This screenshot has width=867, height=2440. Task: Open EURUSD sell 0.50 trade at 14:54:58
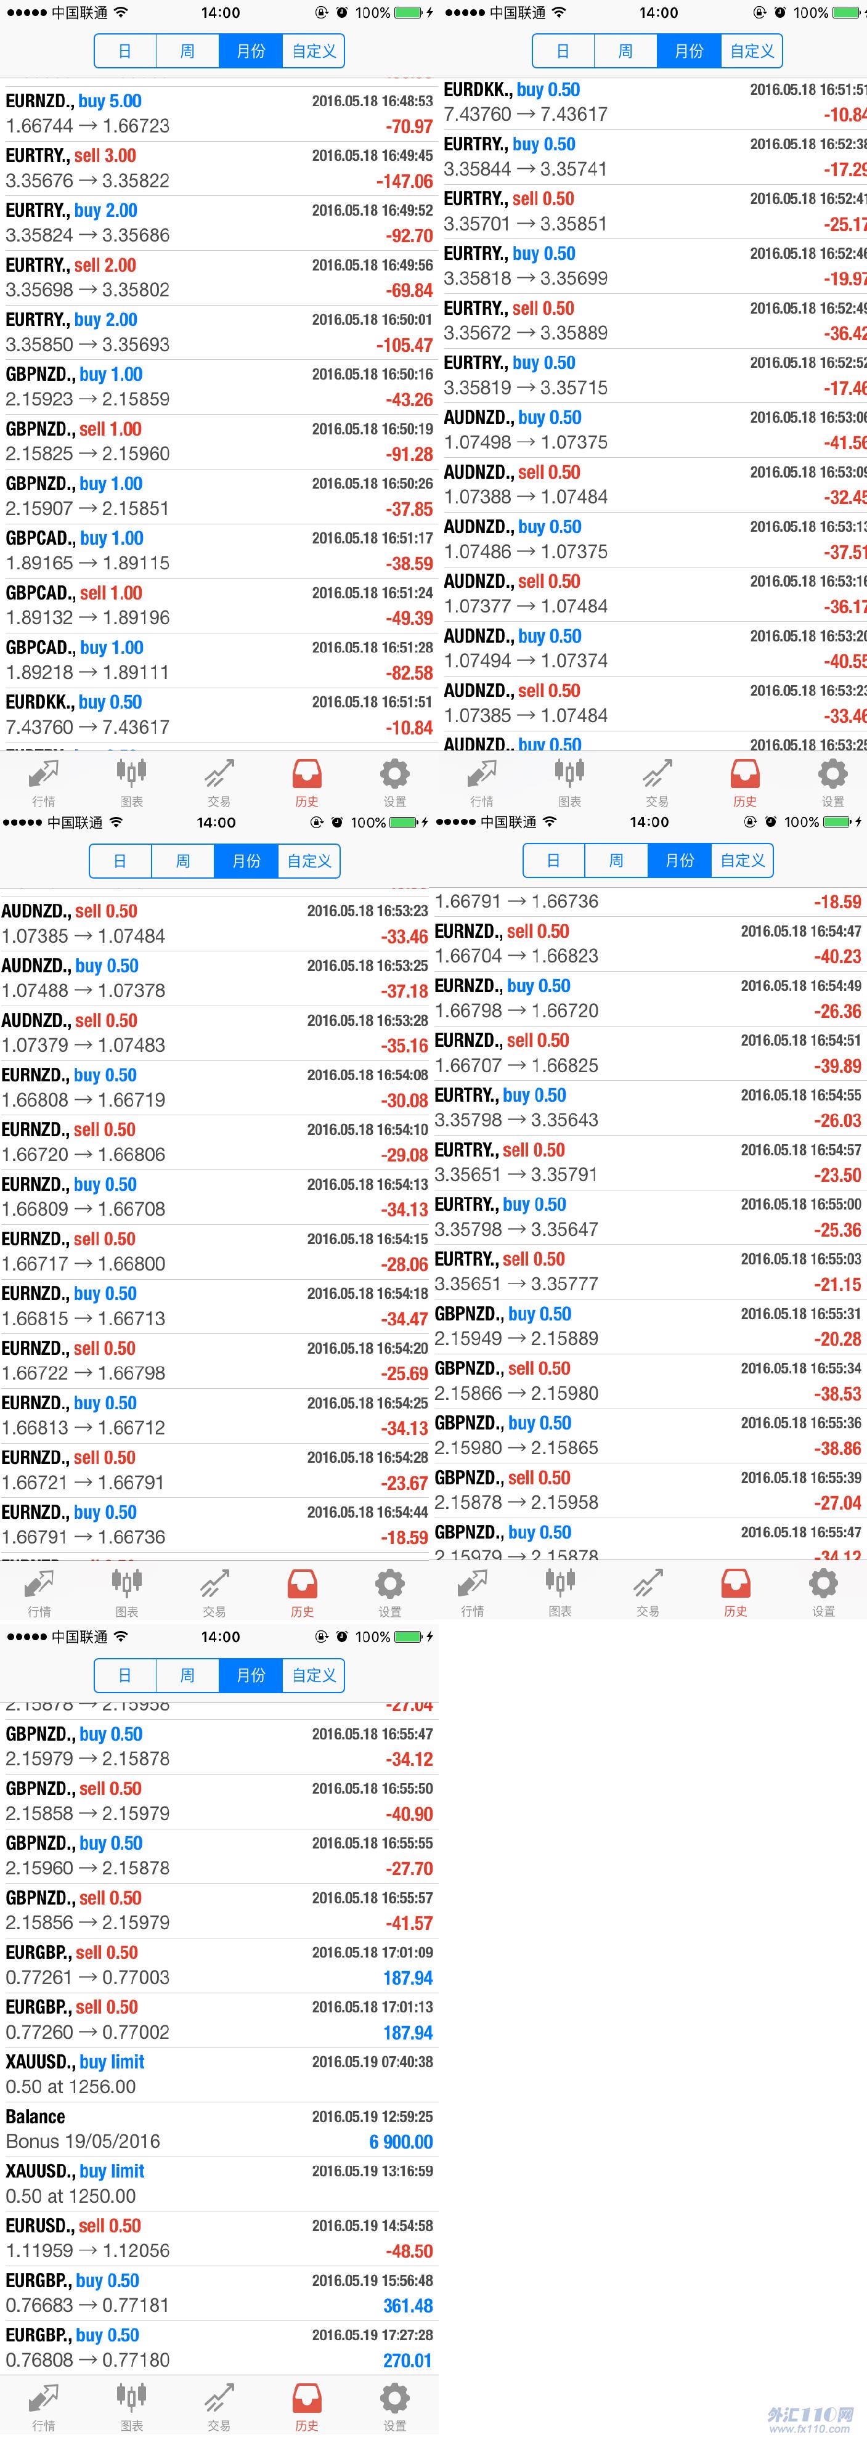coord(219,2239)
